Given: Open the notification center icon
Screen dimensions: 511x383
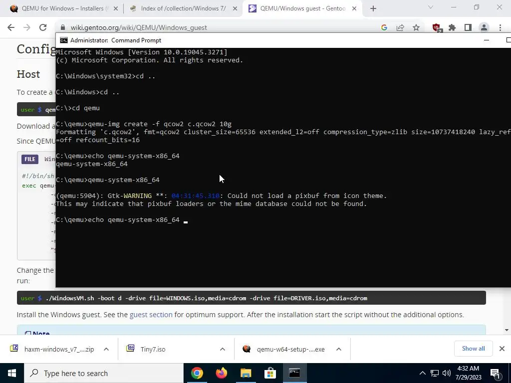Looking at the screenshot, I should point(496,373).
